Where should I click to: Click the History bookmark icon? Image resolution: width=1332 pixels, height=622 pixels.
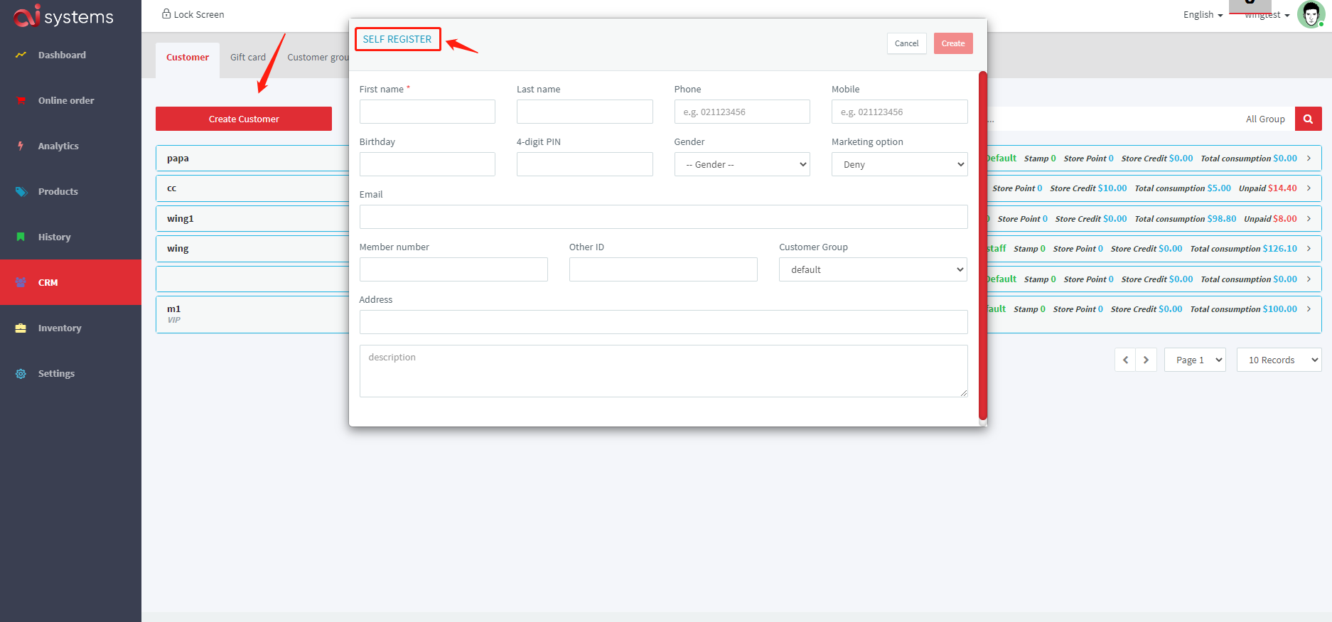(x=21, y=237)
